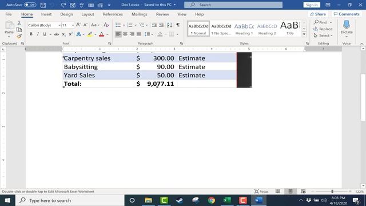Viewport: 366px width, 206px height.
Task: Toggle Italic formatting
Action: [38, 34]
